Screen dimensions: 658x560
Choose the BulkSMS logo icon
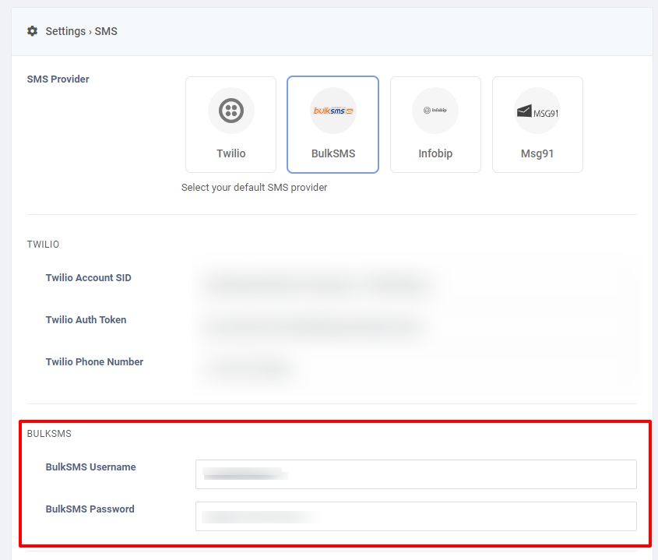[x=333, y=111]
